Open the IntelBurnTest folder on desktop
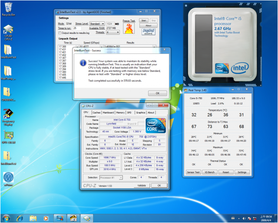Viewport: 278px width, 223px height. point(8,51)
